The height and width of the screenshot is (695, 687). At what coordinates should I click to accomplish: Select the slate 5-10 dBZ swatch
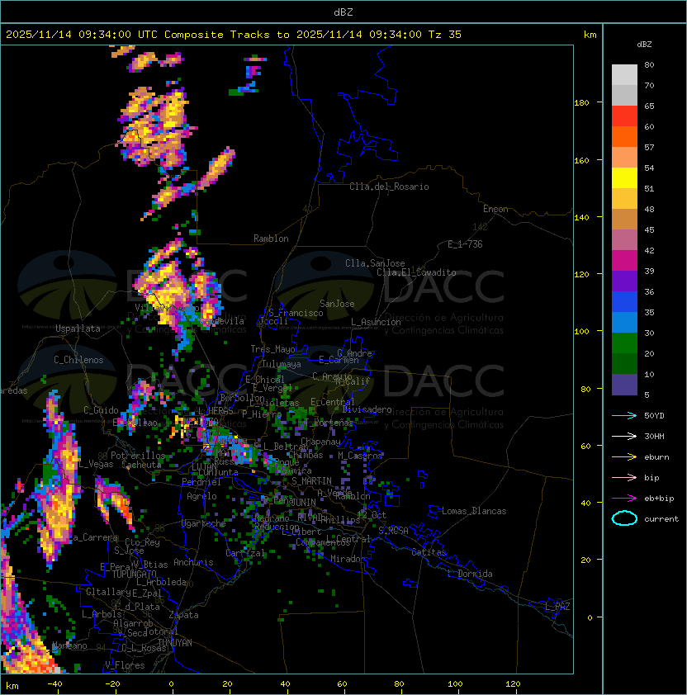tap(624, 385)
